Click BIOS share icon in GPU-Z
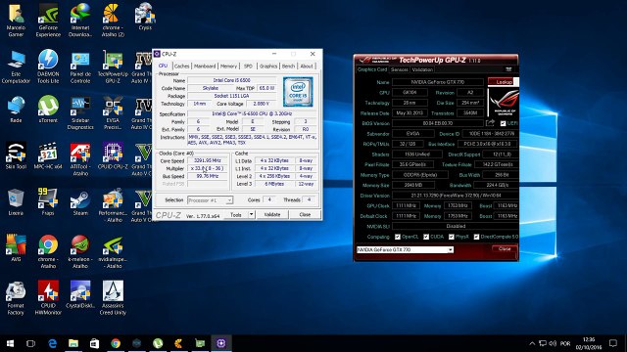Screen dimensions: 627x352 coord(490,123)
